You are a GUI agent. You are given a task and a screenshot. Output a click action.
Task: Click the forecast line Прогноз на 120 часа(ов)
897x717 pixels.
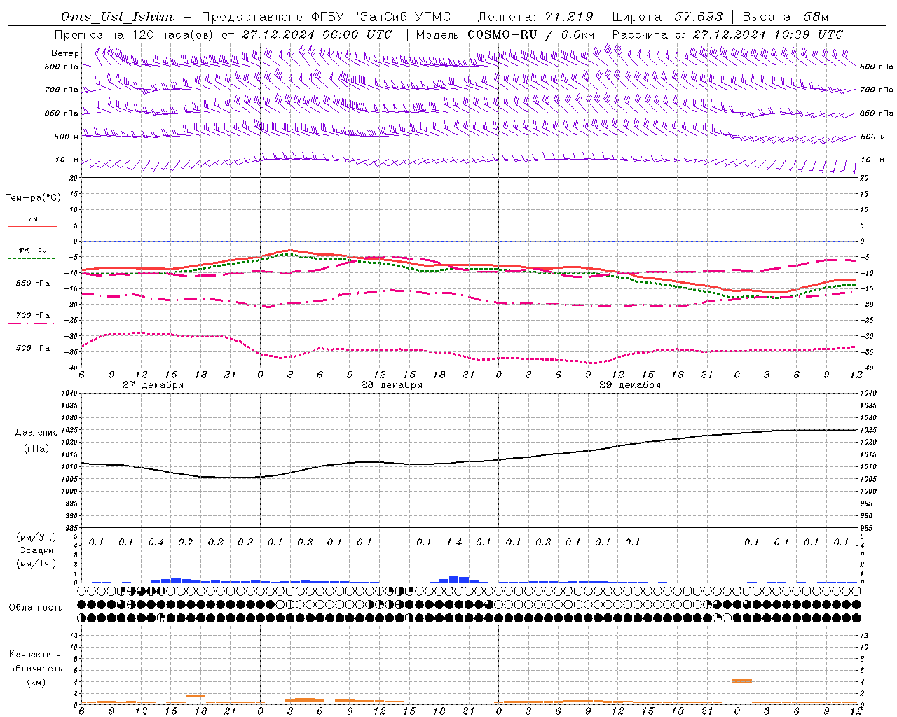tap(135, 34)
